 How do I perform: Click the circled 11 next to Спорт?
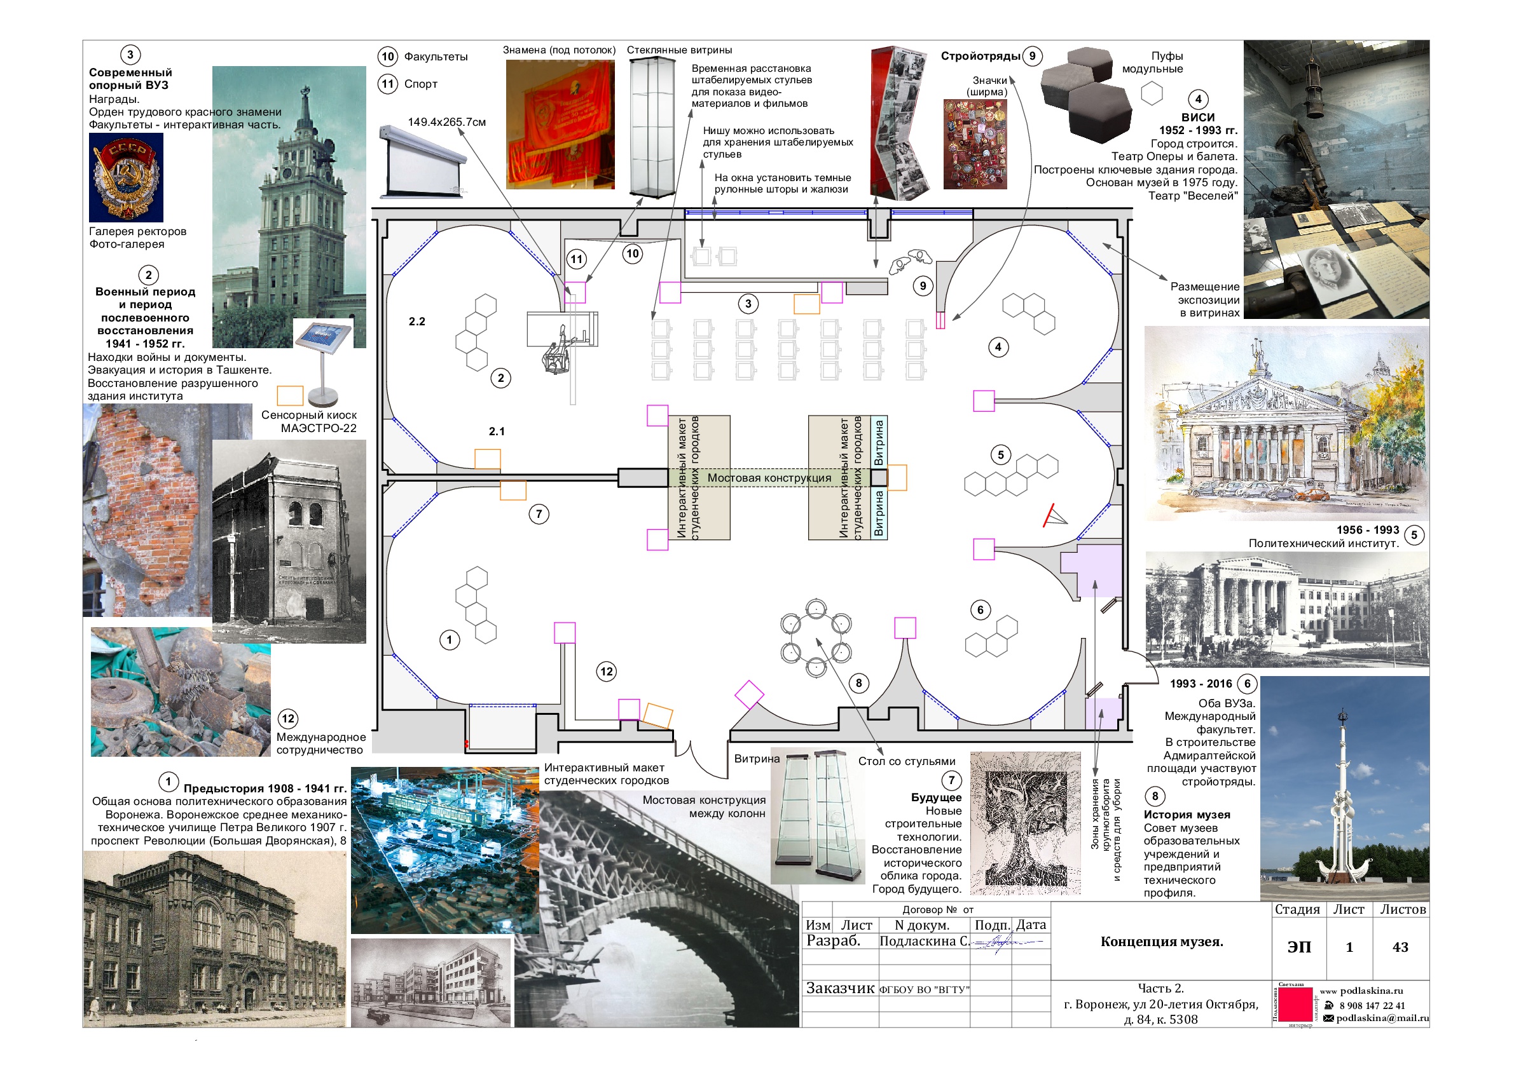(x=388, y=84)
